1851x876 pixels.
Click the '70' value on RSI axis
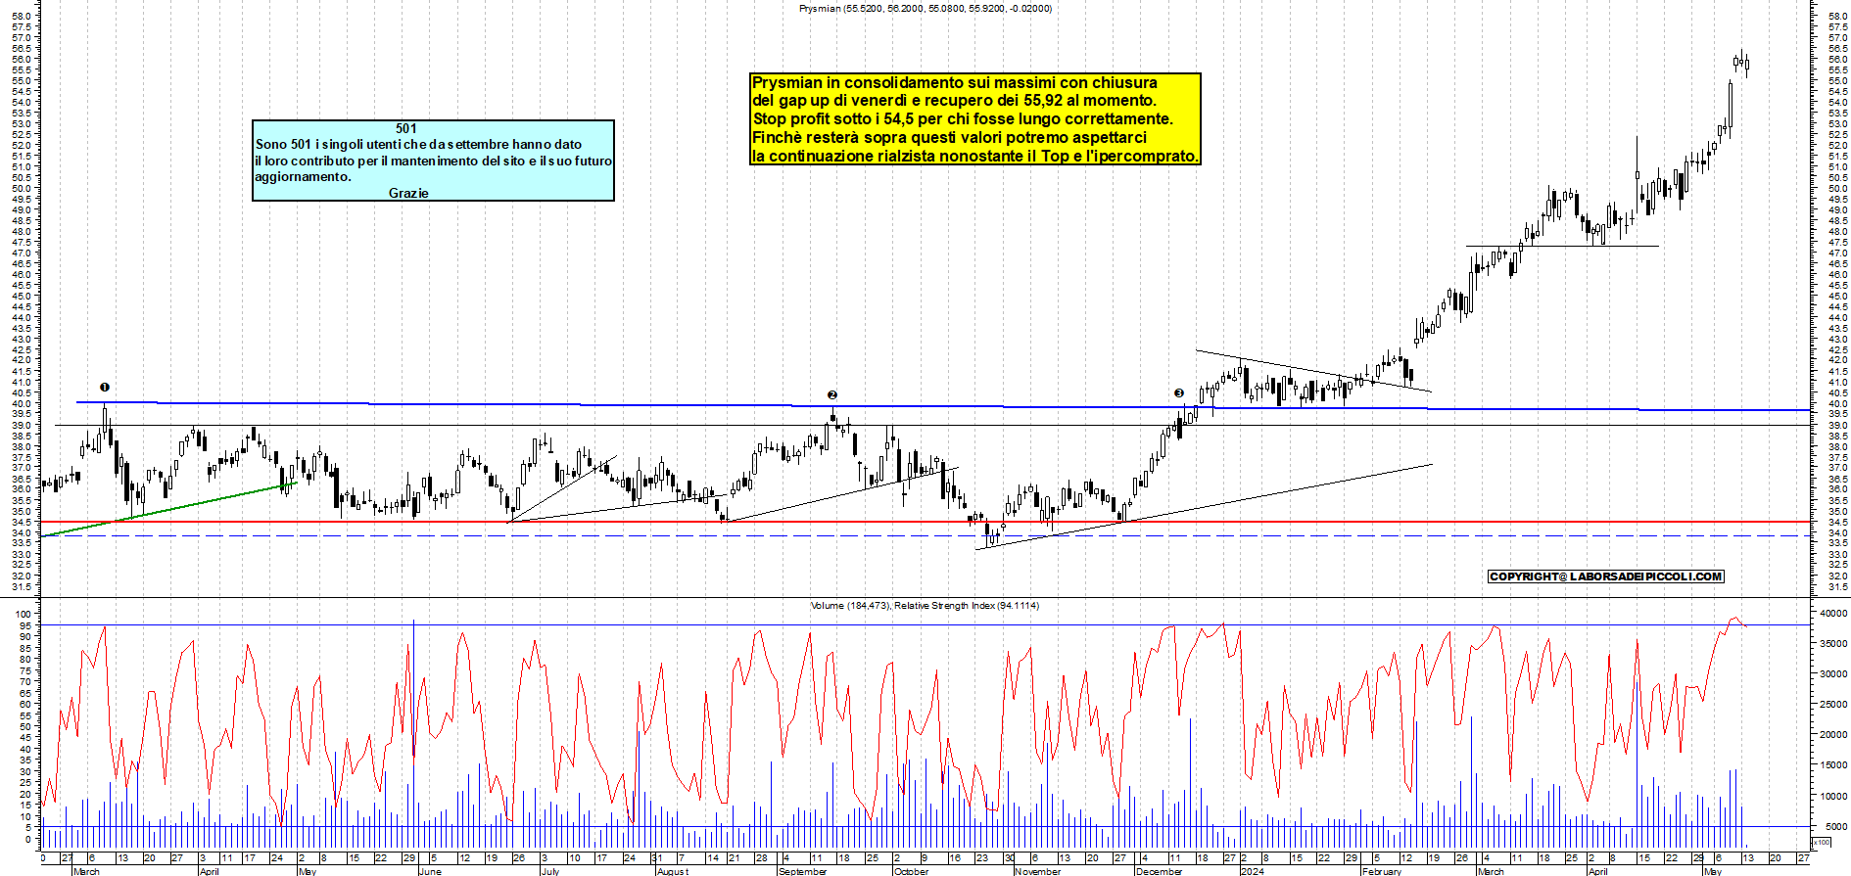coord(27,682)
